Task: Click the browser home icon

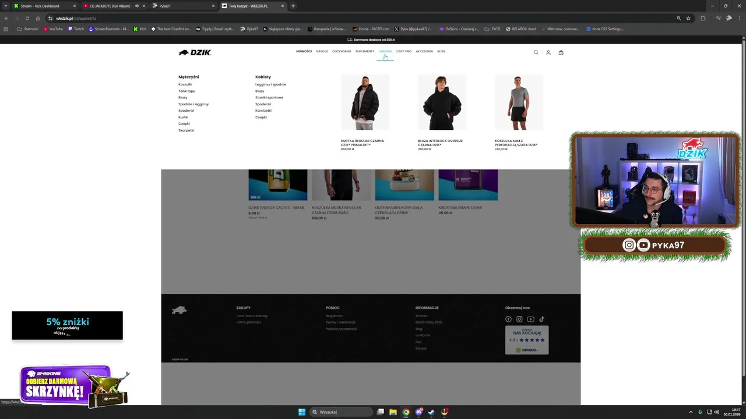Action: coord(38,18)
